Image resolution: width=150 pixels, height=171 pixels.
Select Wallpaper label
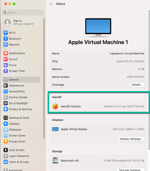point(15,130)
